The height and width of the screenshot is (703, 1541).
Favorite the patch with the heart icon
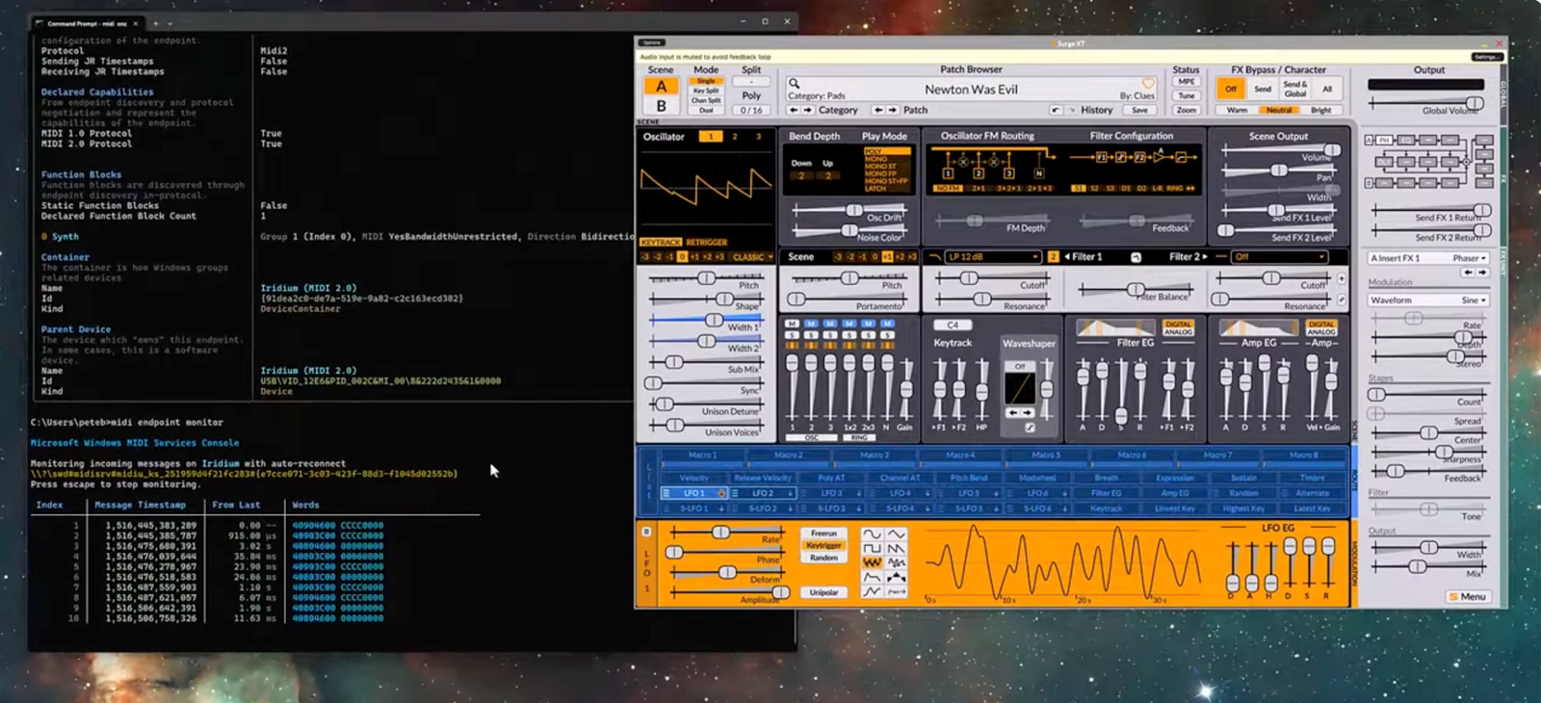pos(1148,84)
